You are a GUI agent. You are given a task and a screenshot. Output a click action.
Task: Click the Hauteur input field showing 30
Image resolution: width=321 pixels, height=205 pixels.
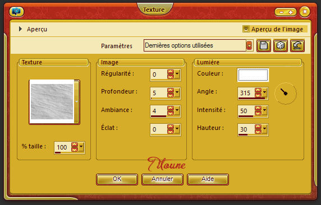pos(246,129)
